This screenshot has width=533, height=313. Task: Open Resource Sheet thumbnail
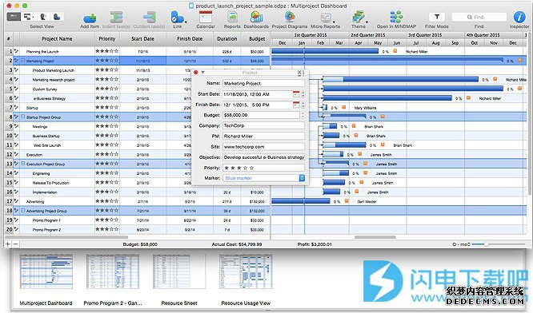click(x=179, y=271)
